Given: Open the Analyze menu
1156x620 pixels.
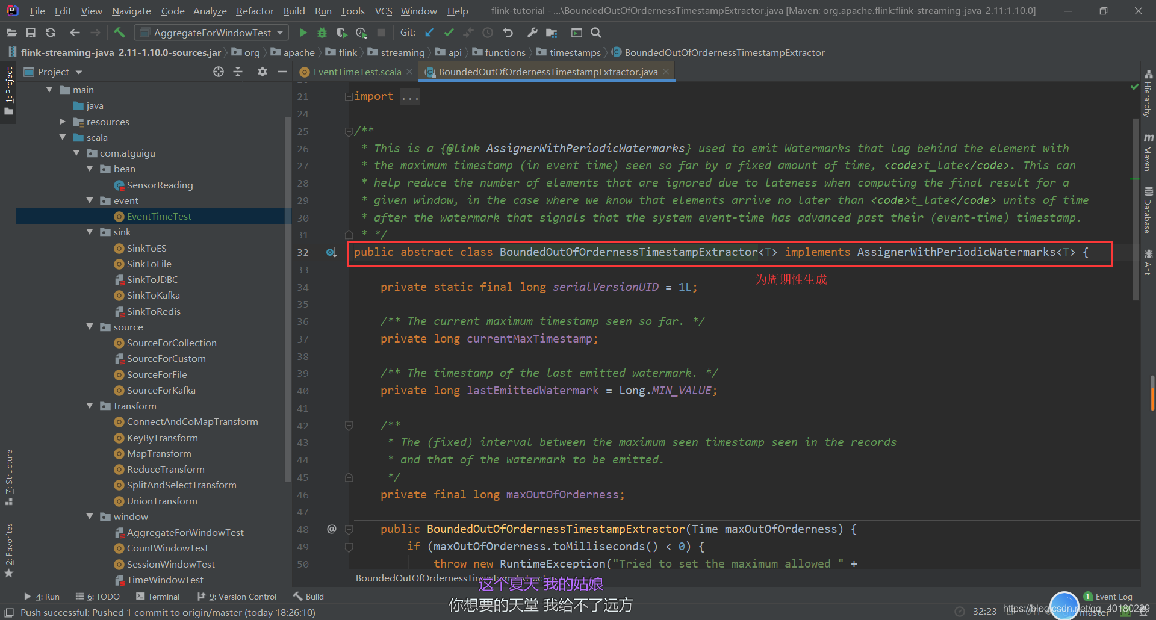Looking at the screenshot, I should pyautogui.click(x=210, y=11).
